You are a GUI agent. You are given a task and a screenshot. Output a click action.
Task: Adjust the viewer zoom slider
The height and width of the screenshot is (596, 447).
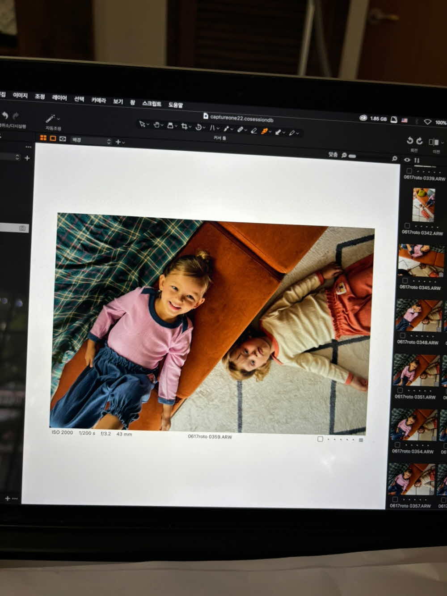click(352, 156)
